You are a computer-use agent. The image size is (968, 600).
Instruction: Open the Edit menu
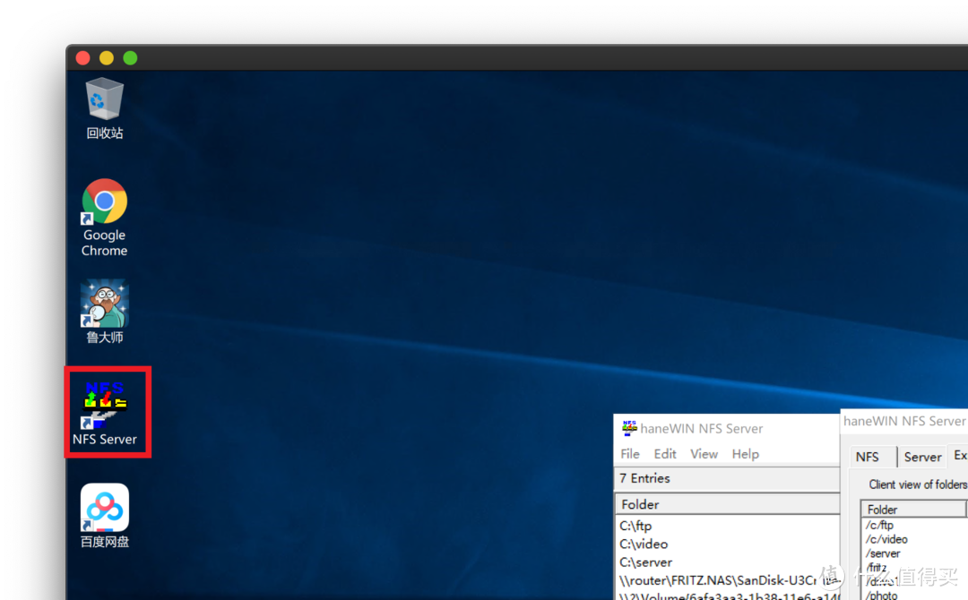[664, 454]
